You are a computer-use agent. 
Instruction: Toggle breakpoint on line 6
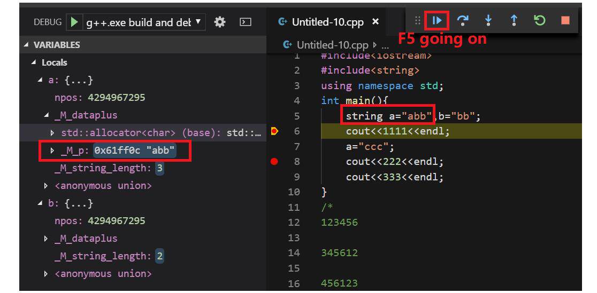pos(274,131)
